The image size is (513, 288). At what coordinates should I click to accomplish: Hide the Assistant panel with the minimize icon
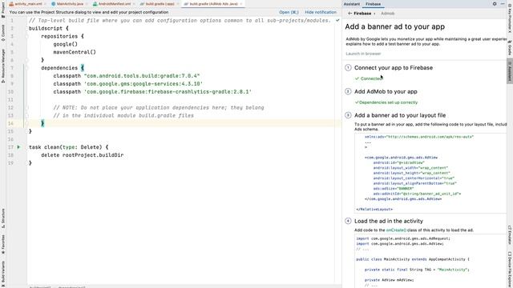click(503, 4)
